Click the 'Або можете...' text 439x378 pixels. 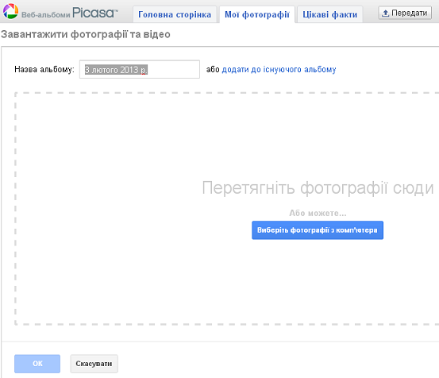coord(318,213)
